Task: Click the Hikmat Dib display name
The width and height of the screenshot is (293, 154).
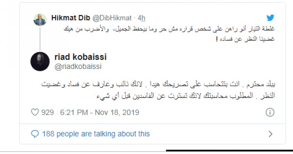Action: click(71, 18)
